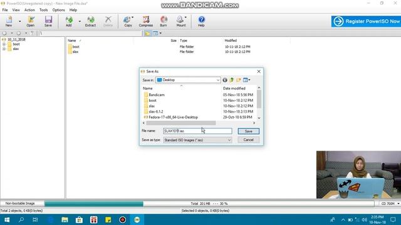Click the New image toolbar icon
Screen dimensions: 401x225
pyautogui.click(x=9, y=21)
